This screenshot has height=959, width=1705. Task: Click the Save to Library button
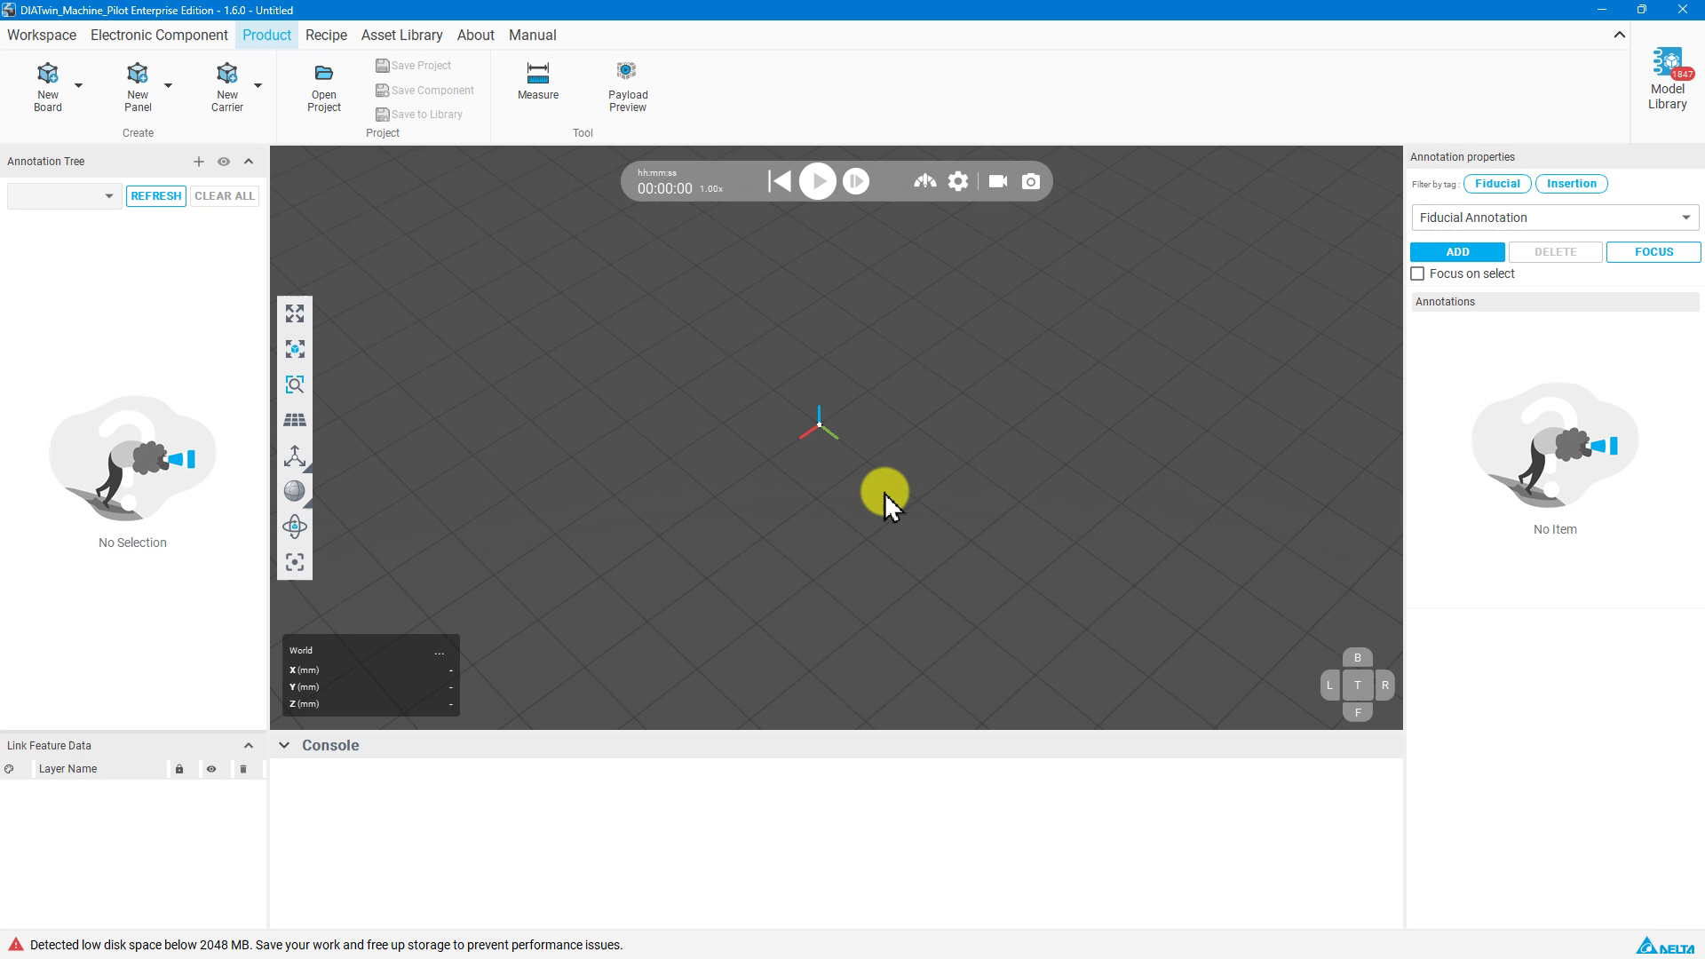pyautogui.click(x=419, y=115)
